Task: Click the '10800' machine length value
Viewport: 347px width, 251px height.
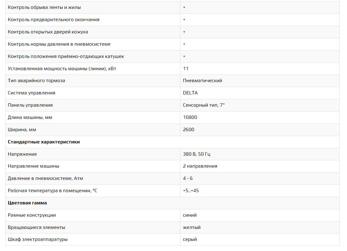Action: click(190, 117)
